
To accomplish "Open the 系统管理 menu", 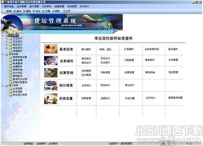I will [x=72, y=6].
